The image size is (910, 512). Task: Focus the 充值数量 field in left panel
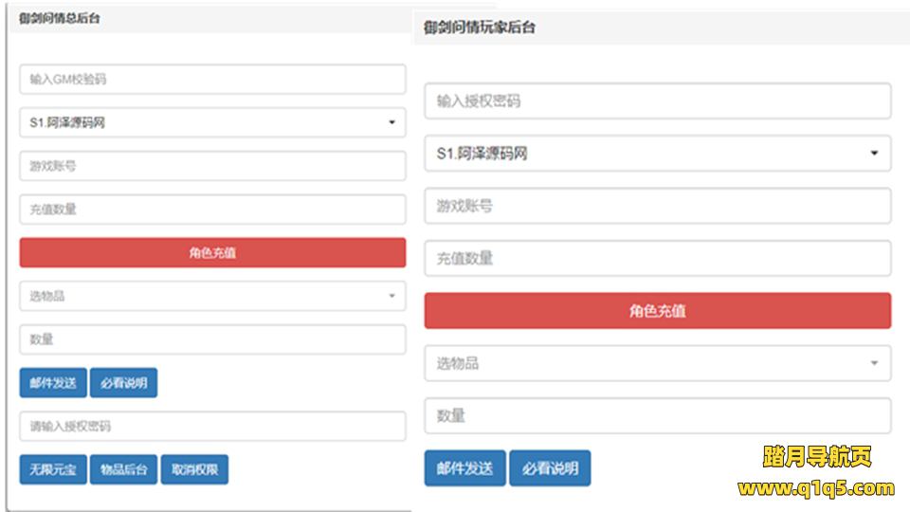point(212,210)
